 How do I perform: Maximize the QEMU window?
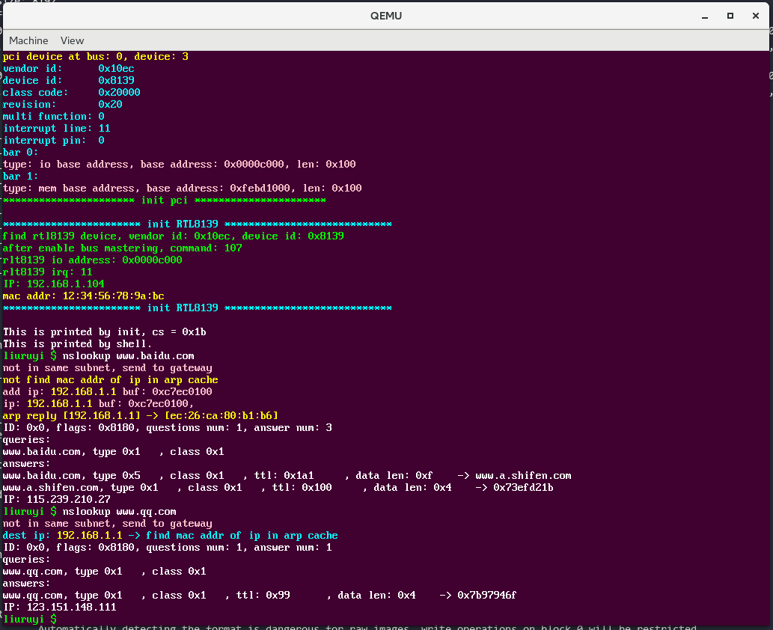click(x=730, y=16)
